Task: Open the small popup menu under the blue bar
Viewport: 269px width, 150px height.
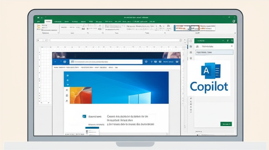Action: (x=92, y=131)
